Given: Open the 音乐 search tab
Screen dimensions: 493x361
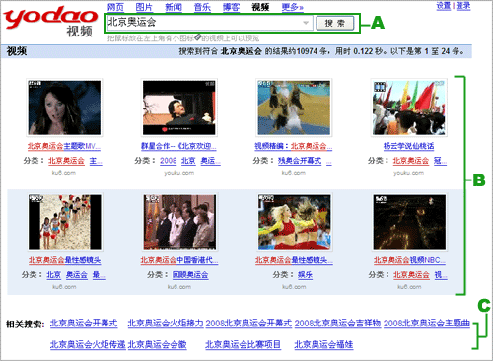Looking at the screenshot, I should click(x=202, y=7).
